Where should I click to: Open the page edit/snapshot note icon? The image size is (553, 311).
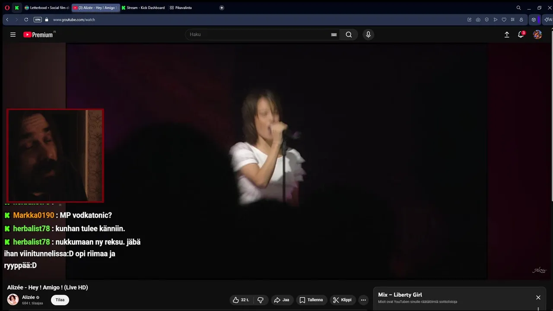click(x=469, y=19)
